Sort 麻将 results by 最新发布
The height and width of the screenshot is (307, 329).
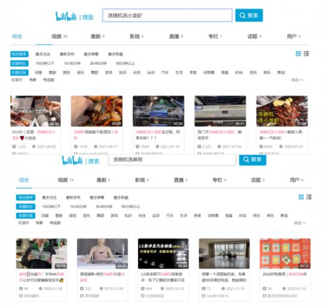[73, 197]
